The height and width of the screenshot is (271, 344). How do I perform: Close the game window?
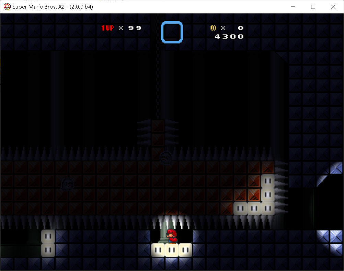coord(333,7)
